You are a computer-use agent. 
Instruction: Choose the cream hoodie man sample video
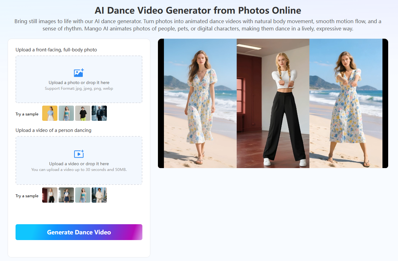(x=99, y=195)
